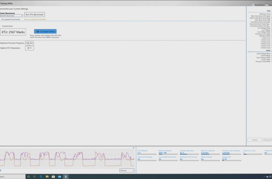Click the OneDrive cloud tray icon
This screenshot has width=272, height=179.
click(267, 176)
